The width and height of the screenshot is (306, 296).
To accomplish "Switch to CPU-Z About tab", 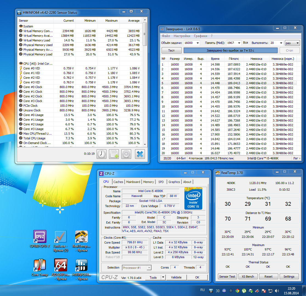I will click(187, 182).
